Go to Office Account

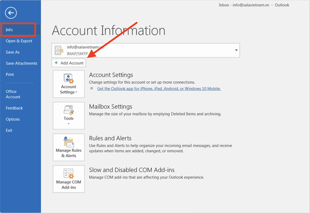pyautogui.click(x=13, y=94)
